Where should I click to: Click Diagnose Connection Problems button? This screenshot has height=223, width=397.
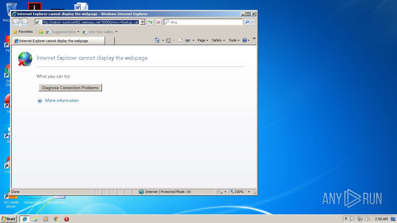(70, 88)
